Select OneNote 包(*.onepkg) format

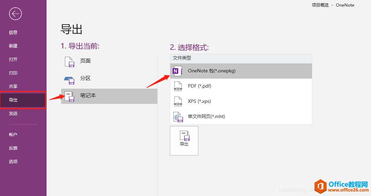(241, 71)
